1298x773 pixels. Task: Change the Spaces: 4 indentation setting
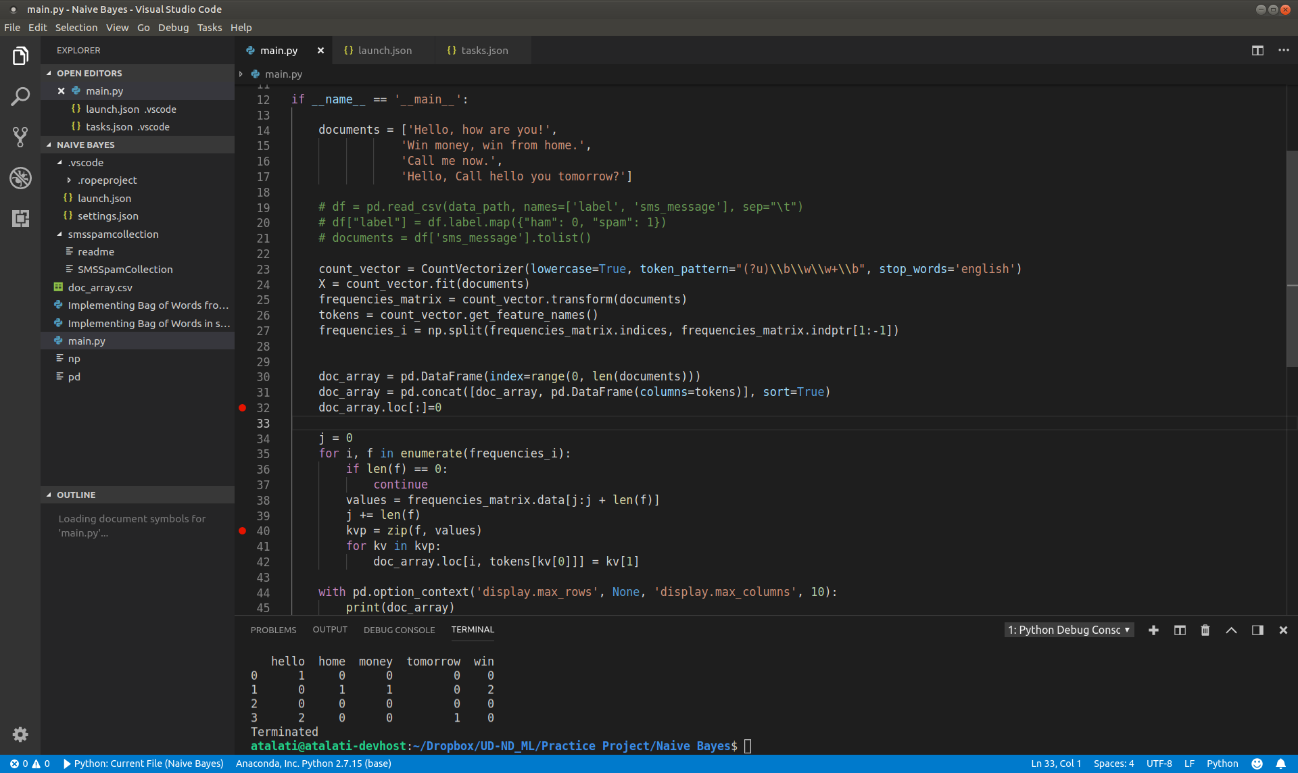(x=1113, y=764)
